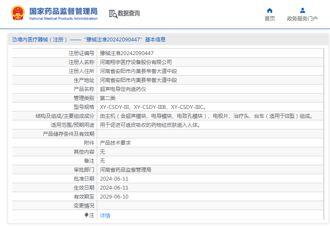Click the 首页 home icon
Image resolution: width=330 pixels, height=228 pixels.
pyautogui.click(x=270, y=11)
